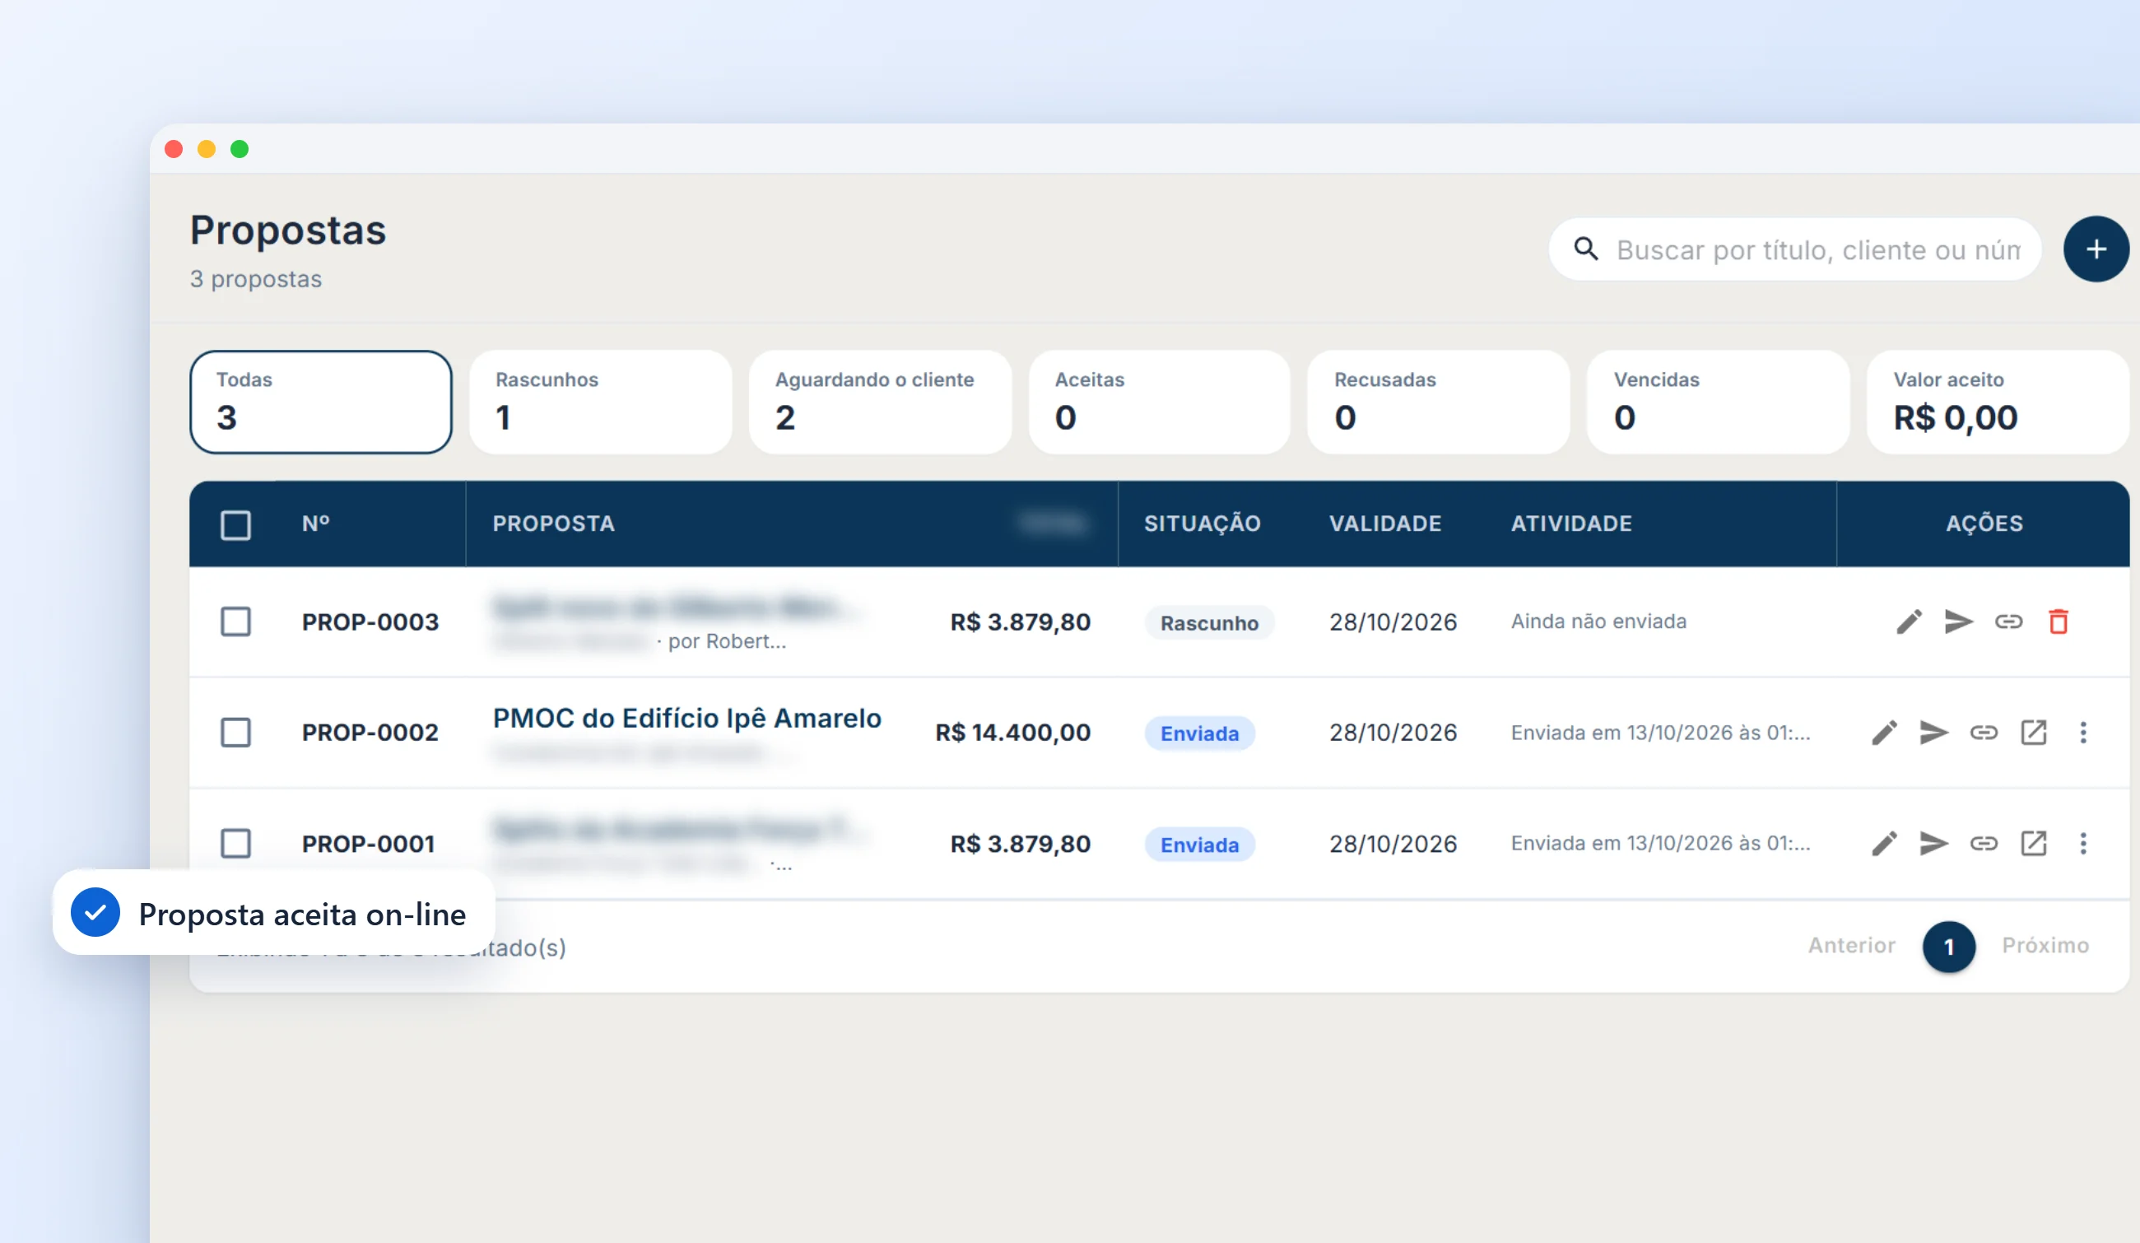Toggle the select-all checkbox in header
This screenshot has width=2140, height=1243.
click(x=235, y=524)
